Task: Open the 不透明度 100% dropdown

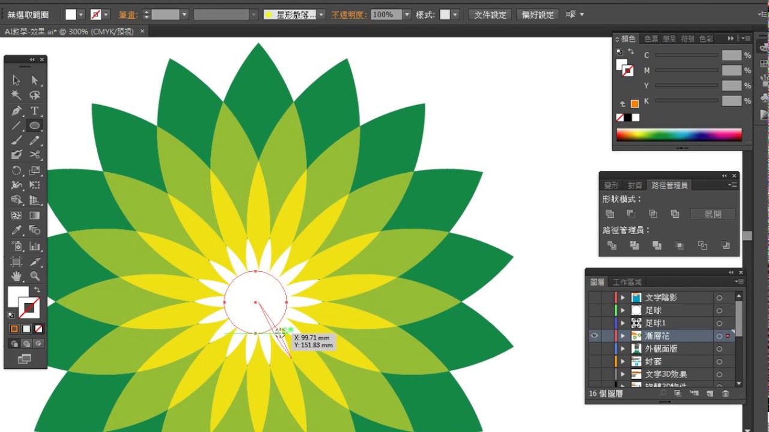Action: point(407,14)
